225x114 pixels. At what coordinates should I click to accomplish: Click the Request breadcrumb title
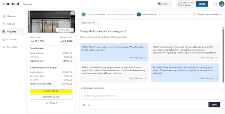27,4
